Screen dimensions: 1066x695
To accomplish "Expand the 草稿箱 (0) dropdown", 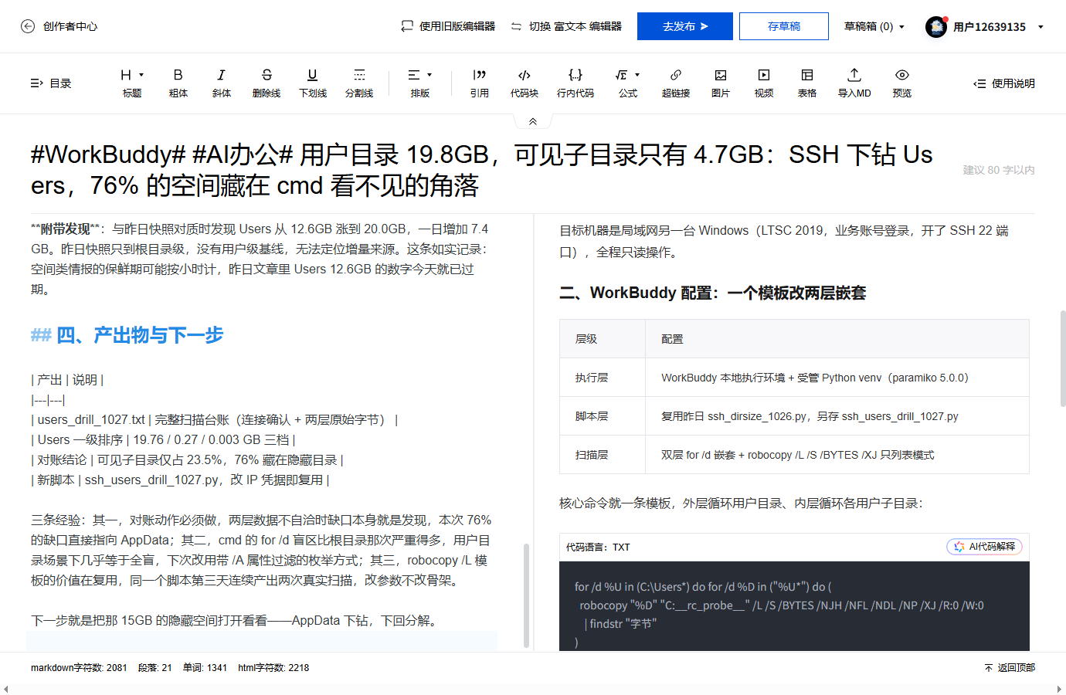I will [874, 26].
